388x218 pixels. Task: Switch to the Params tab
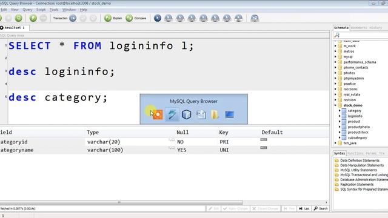click(x=371, y=153)
